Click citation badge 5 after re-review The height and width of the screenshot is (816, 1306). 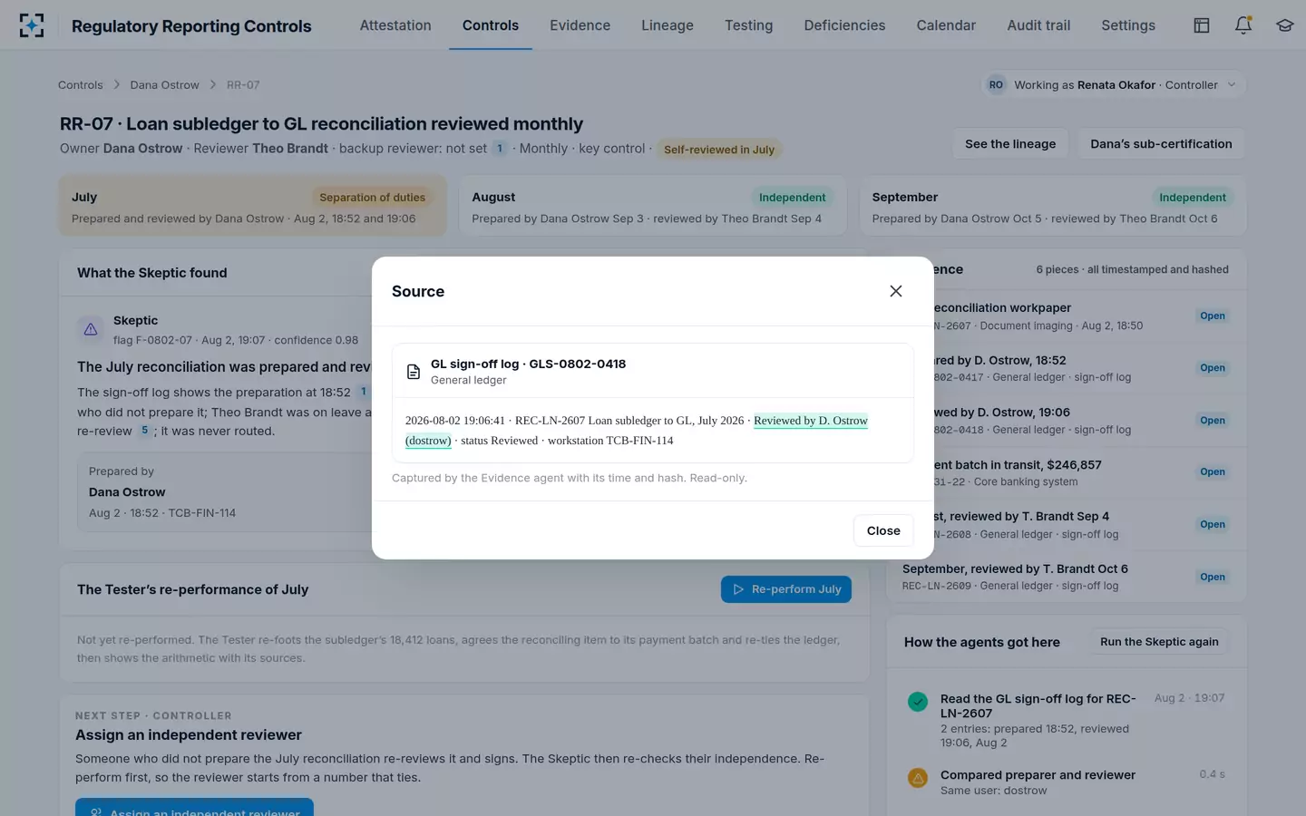tap(144, 431)
